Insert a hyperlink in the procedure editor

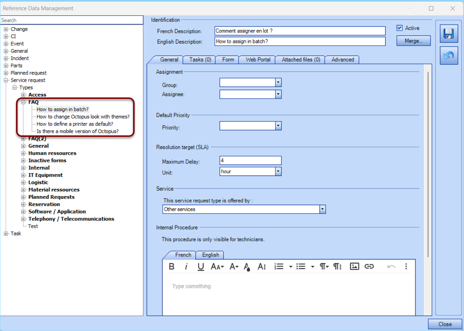click(x=369, y=266)
